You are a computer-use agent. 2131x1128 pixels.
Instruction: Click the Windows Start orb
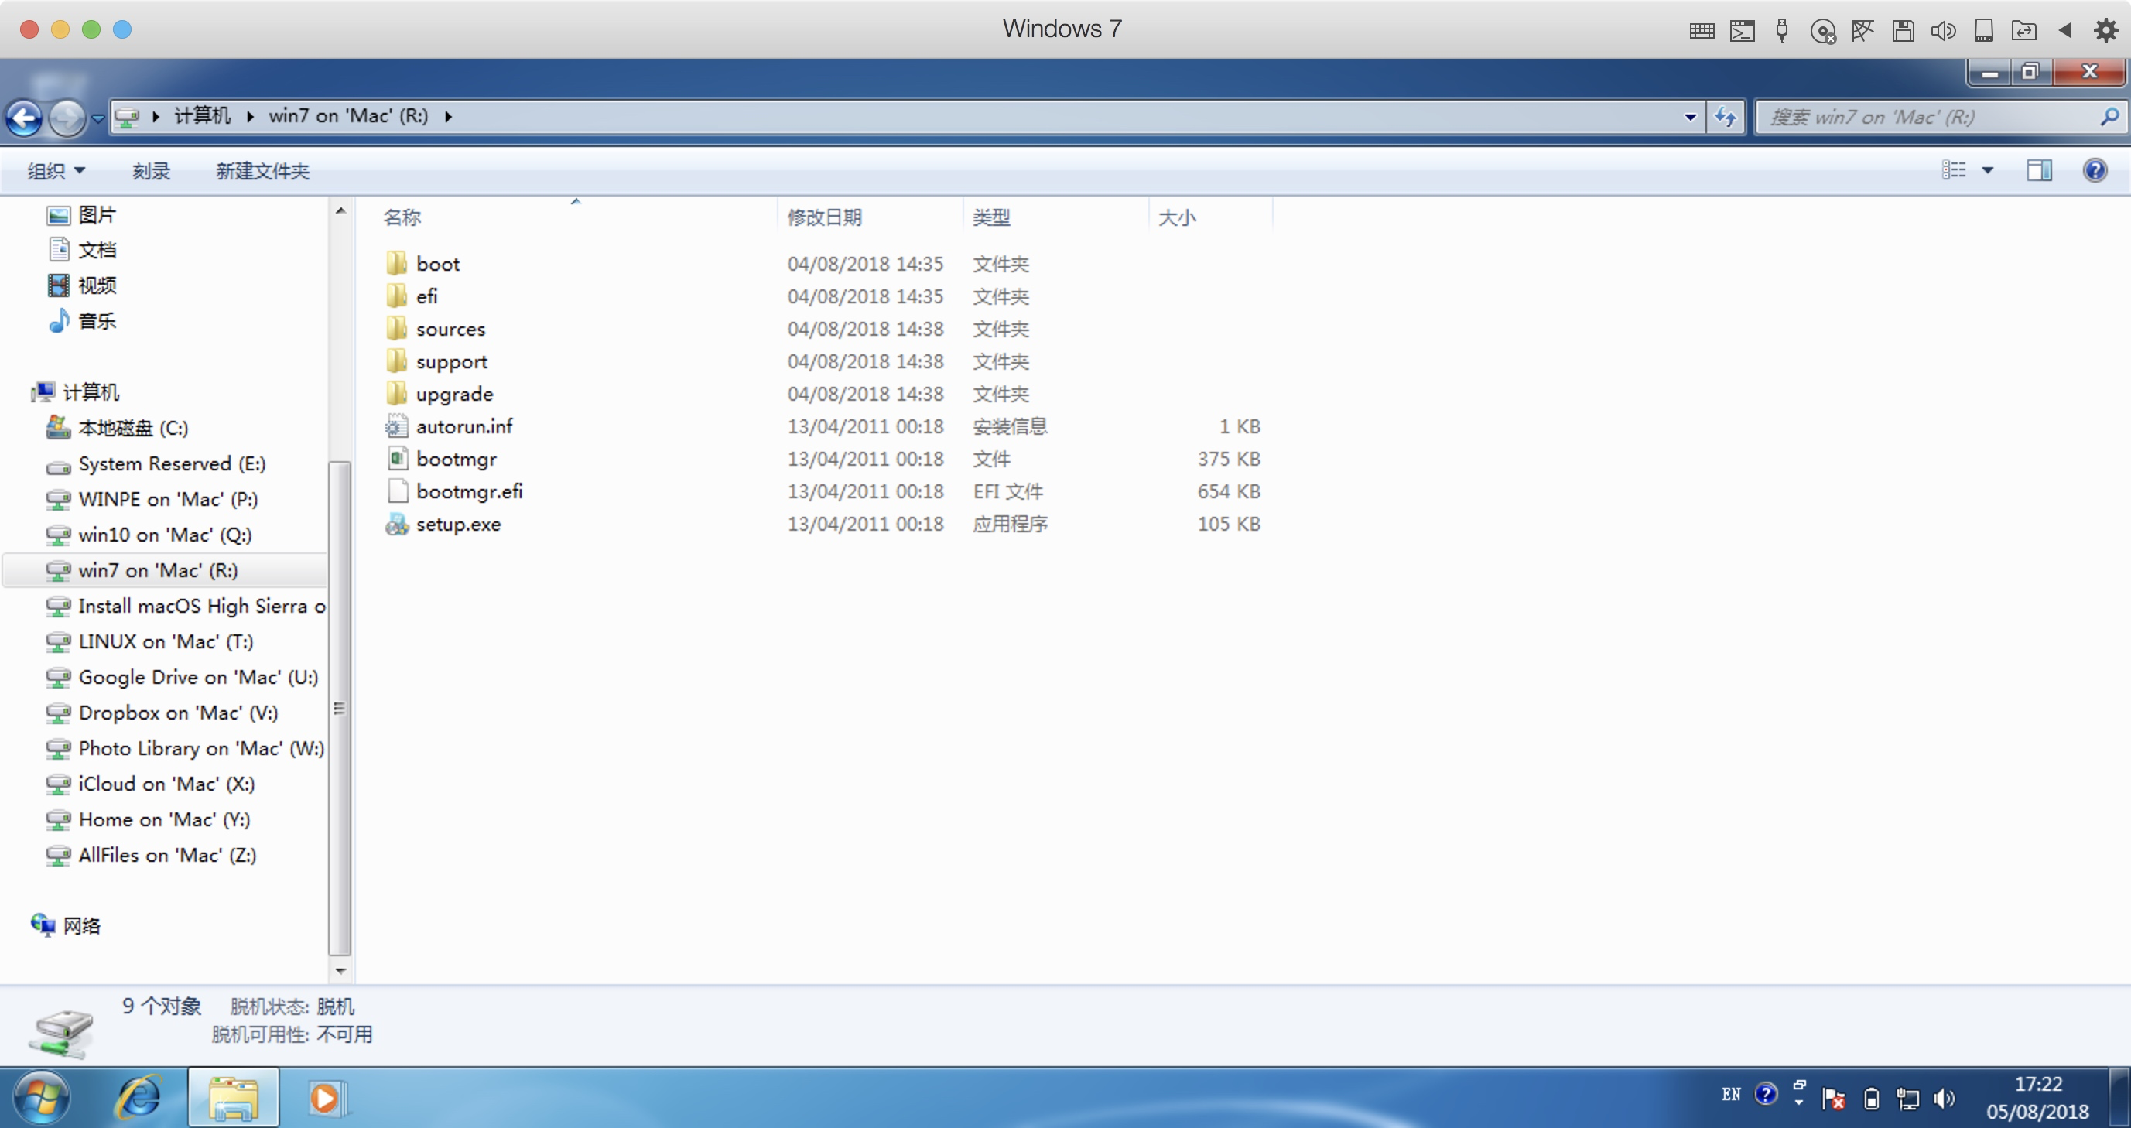pos(41,1097)
